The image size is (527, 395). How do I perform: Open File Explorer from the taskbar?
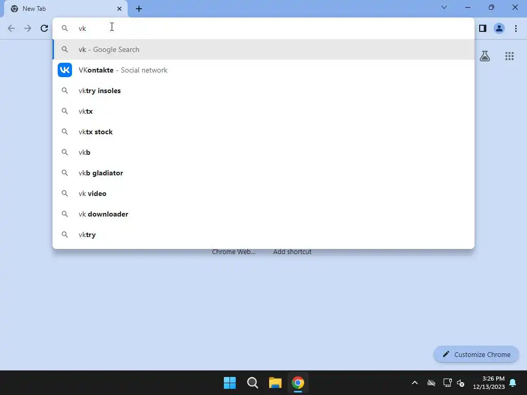[x=275, y=383]
